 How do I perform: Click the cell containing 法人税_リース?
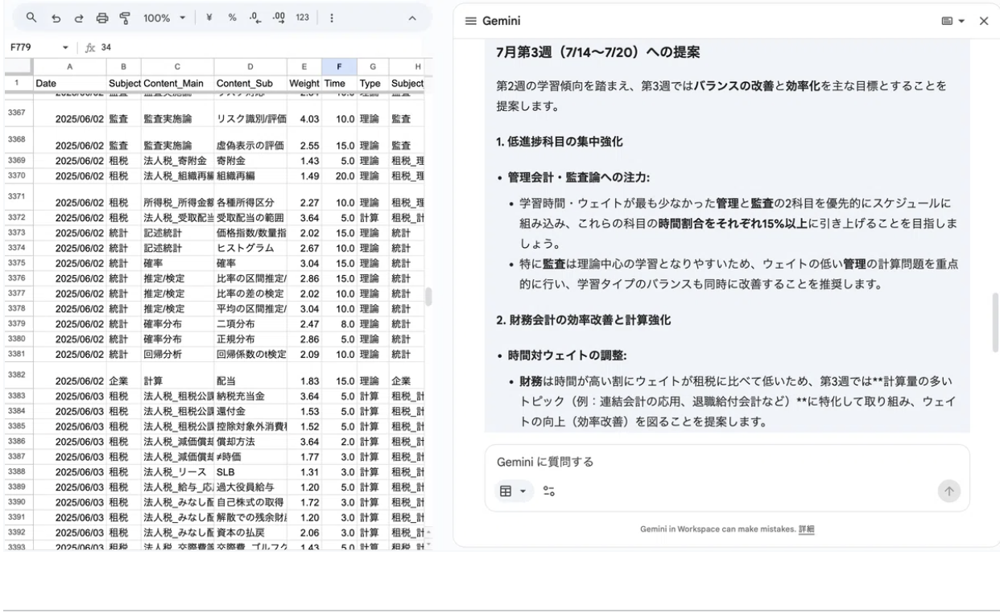point(177,471)
